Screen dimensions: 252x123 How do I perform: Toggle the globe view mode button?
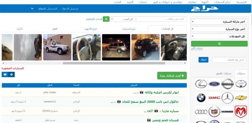(12, 74)
